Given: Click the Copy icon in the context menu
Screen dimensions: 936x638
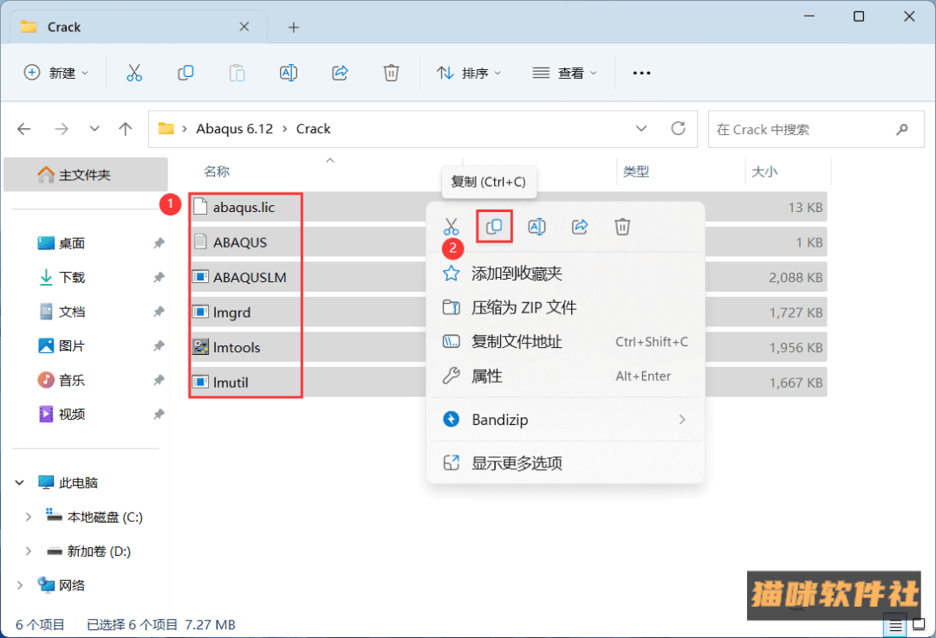Looking at the screenshot, I should point(494,227).
